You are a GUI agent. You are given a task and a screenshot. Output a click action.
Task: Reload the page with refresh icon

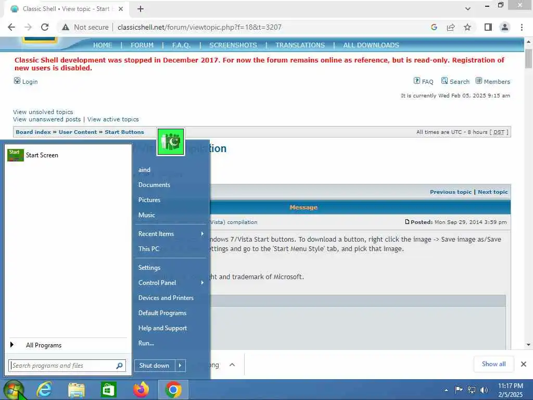(x=45, y=27)
